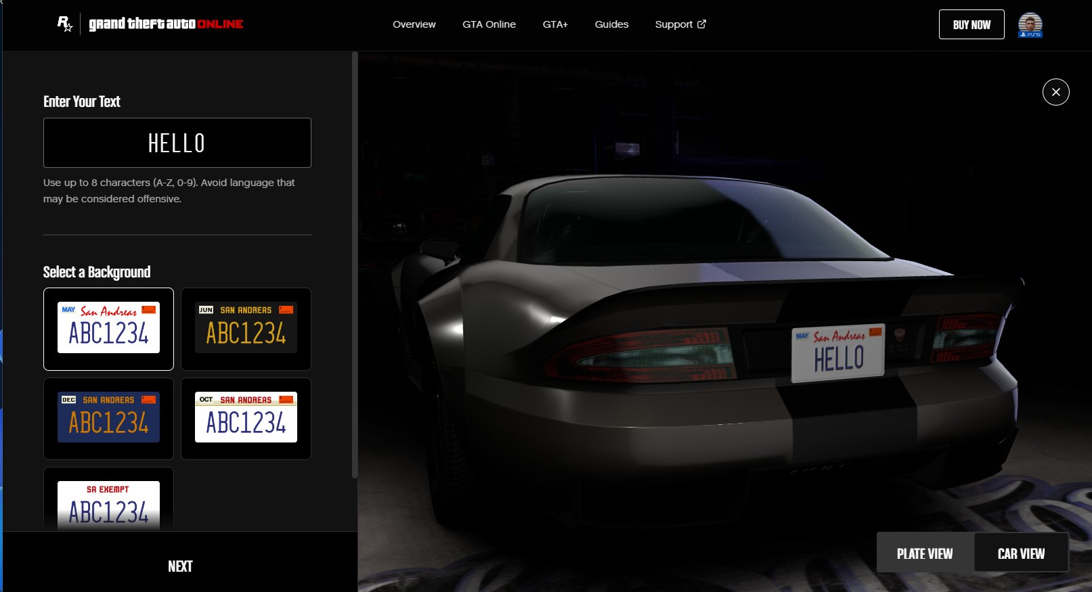Open the Guides nav item

611,24
